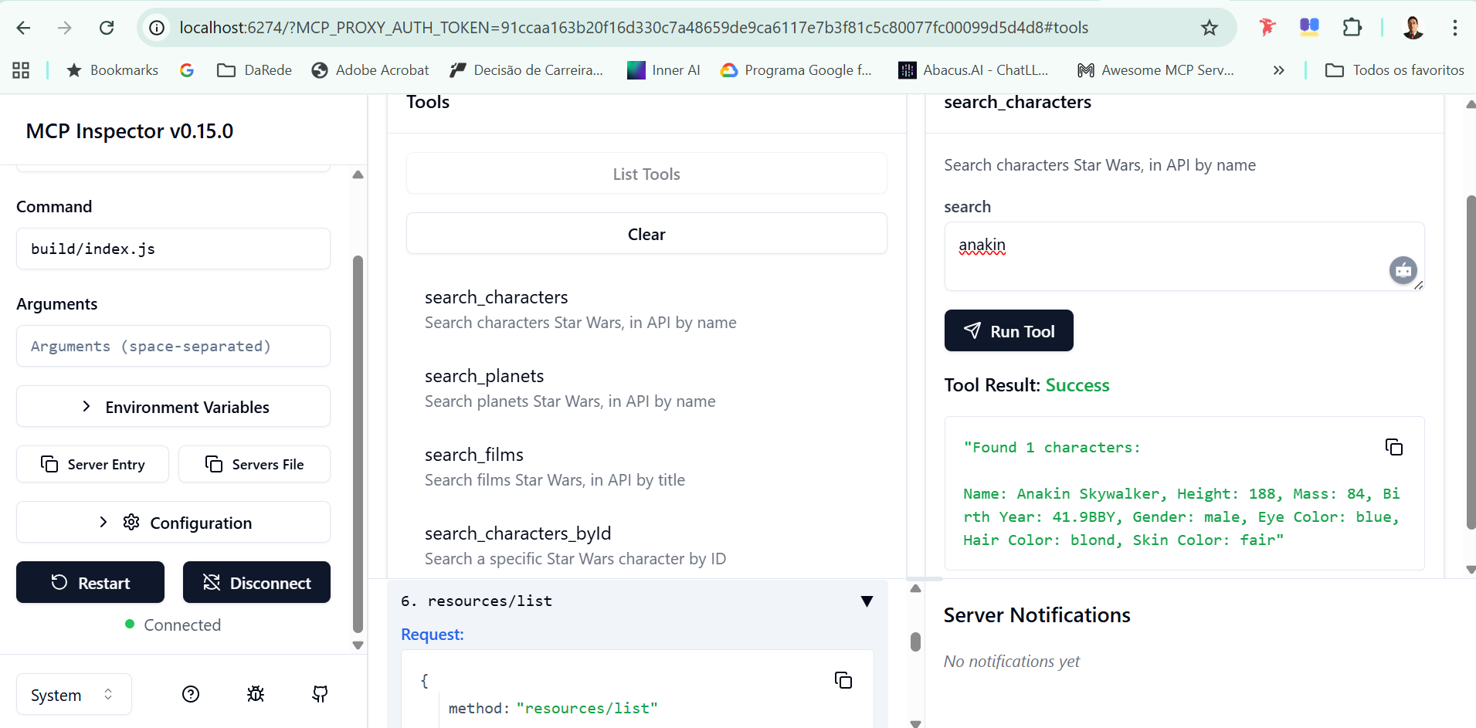Click the browser forward arrow
Screen dimensions: 1476x728
click(x=65, y=28)
